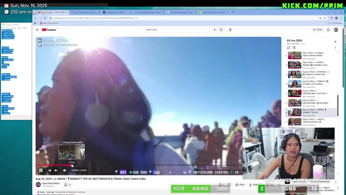Play Aug 29, 2024 Istanbul City video
346x195 pixels.
coord(311,84)
